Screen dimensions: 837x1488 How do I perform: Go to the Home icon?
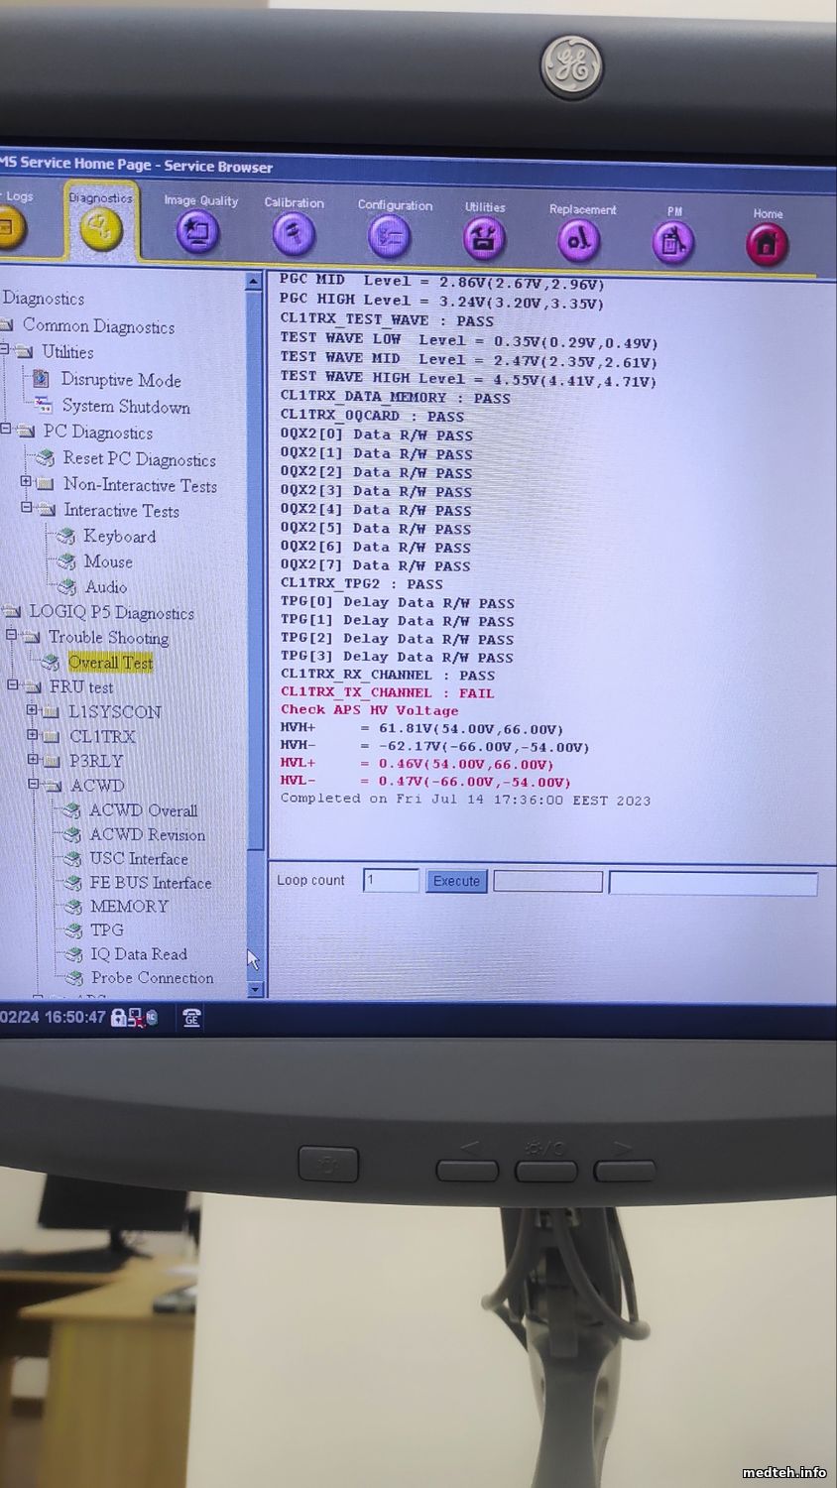(766, 245)
